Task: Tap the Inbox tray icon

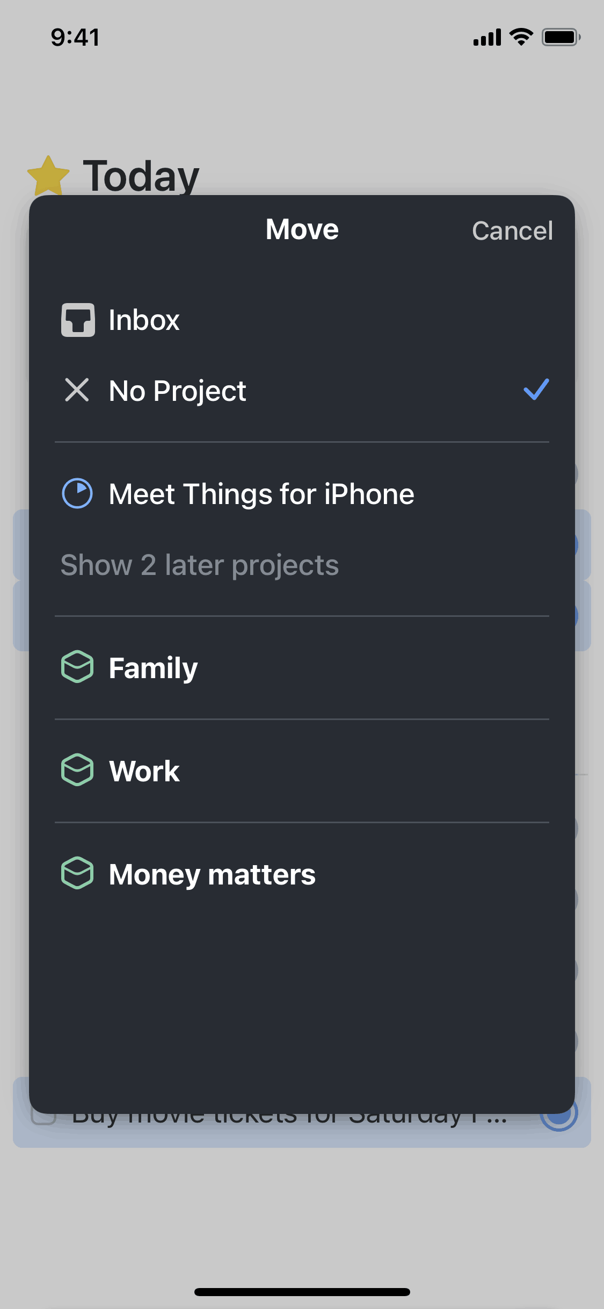Action: pos(78,320)
